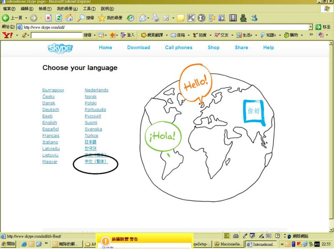Expand the address bar dropdown arrow
This screenshot has width=334, height=250.
click(x=311, y=27)
